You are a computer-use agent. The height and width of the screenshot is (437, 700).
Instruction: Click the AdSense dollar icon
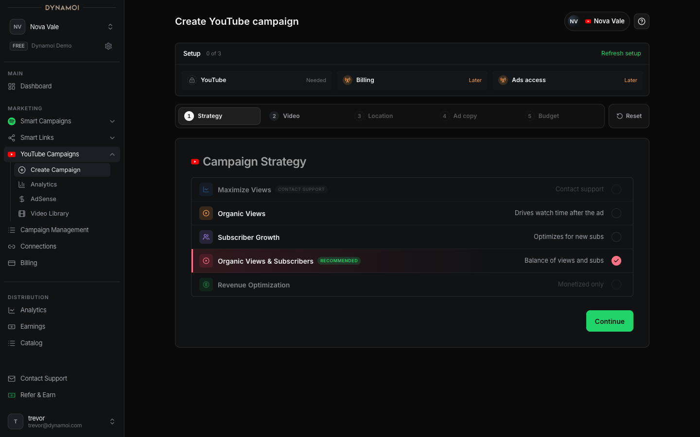pyautogui.click(x=22, y=199)
